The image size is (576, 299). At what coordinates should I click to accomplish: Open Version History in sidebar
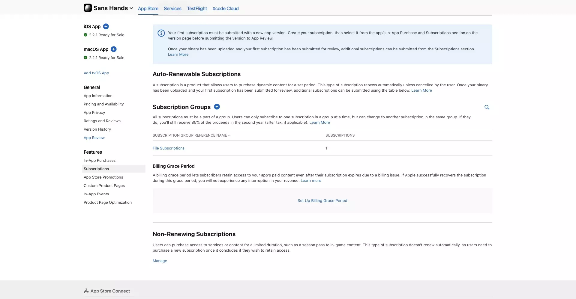(97, 129)
